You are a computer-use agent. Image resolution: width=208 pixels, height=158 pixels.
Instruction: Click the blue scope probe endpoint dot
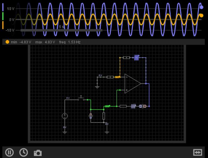201,7
